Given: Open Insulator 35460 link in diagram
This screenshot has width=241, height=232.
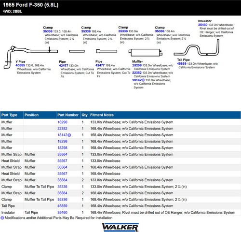Looking at the screenshot, I should [203, 25].
